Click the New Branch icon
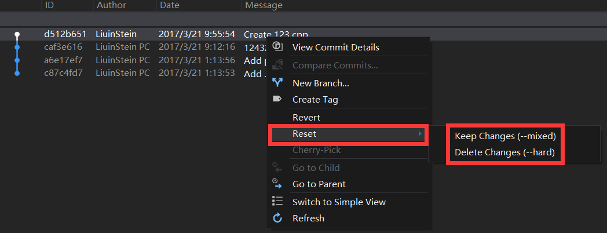The width and height of the screenshot is (607, 233). tap(277, 83)
